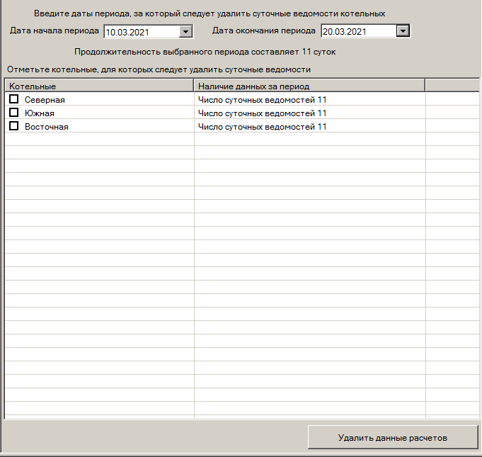
Task: Click the data count cell for Восточная
Action: [x=262, y=127]
